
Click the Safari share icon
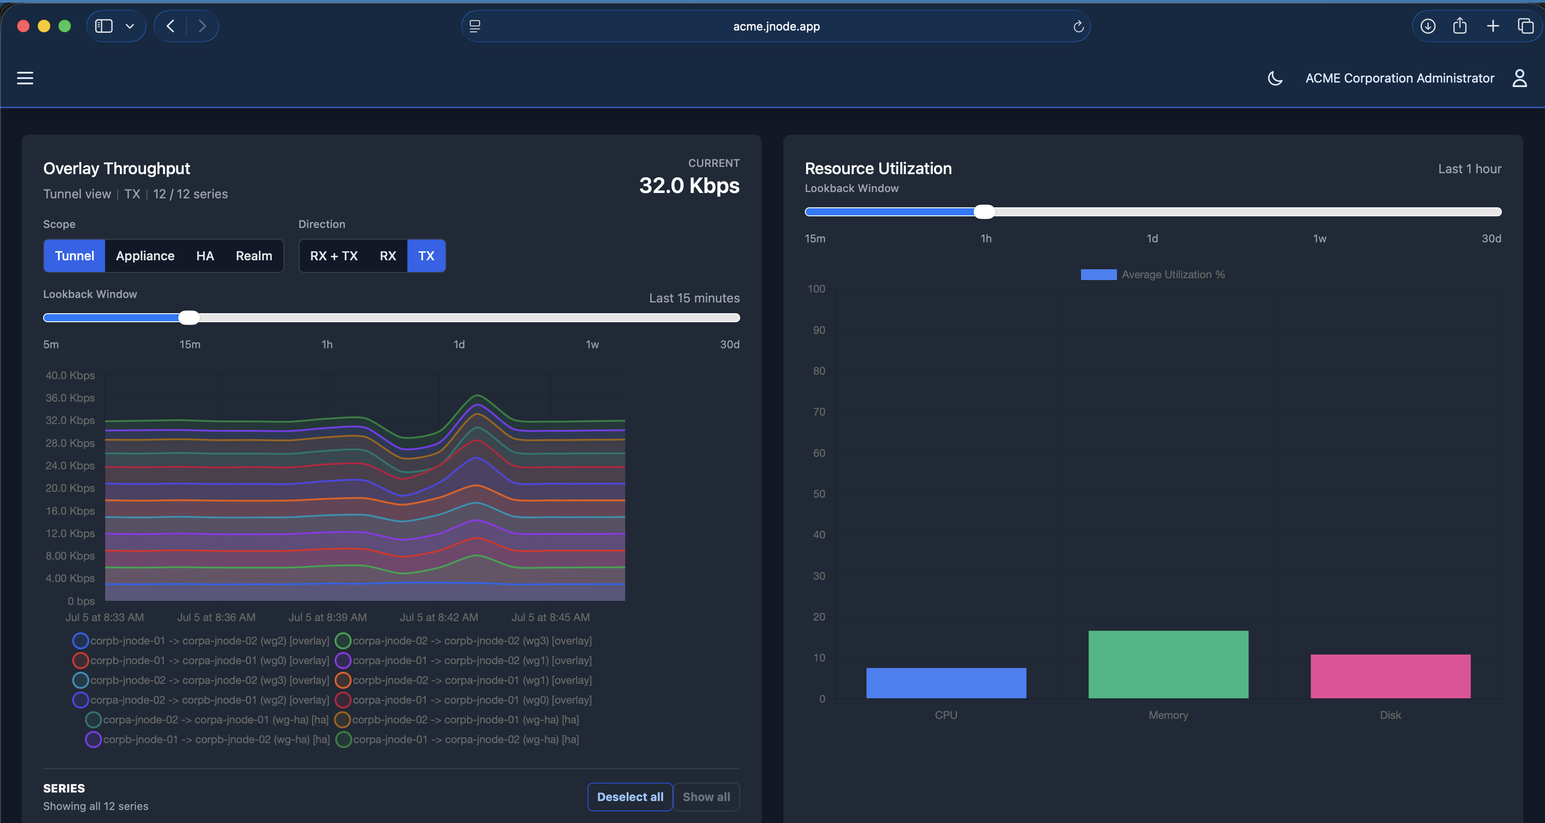(x=1460, y=26)
